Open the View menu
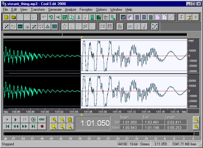This screenshot has width=203, height=148. tap(24, 10)
